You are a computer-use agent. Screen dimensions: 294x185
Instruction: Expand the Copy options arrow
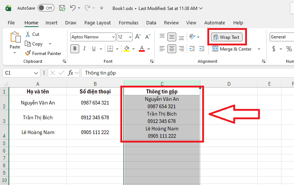point(50,44)
